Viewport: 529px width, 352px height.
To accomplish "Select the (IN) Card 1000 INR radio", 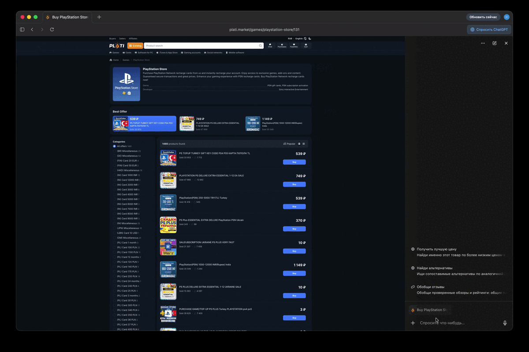I will coord(115,175).
